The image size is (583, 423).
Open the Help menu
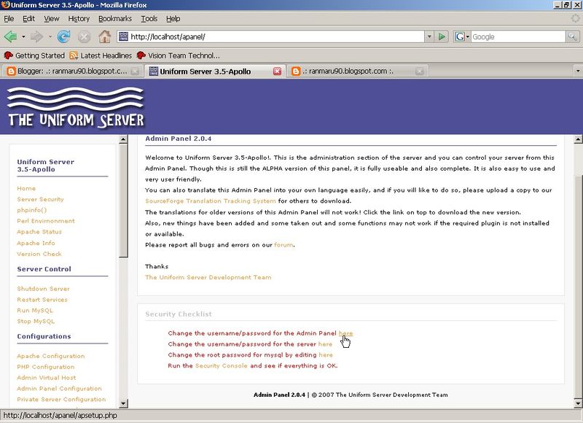(x=173, y=18)
